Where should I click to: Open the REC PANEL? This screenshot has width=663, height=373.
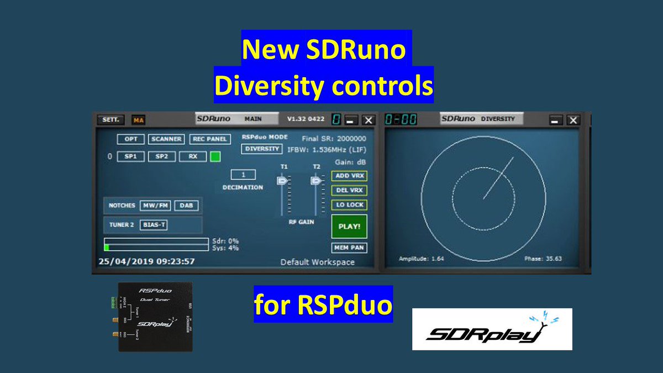pyautogui.click(x=210, y=139)
